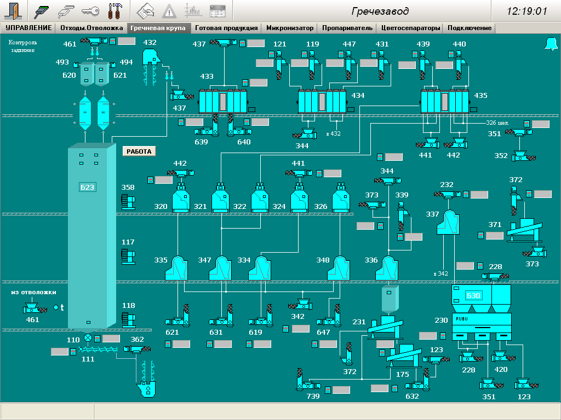
Task: Click the connected cable plug icon
Action: (x=42, y=10)
